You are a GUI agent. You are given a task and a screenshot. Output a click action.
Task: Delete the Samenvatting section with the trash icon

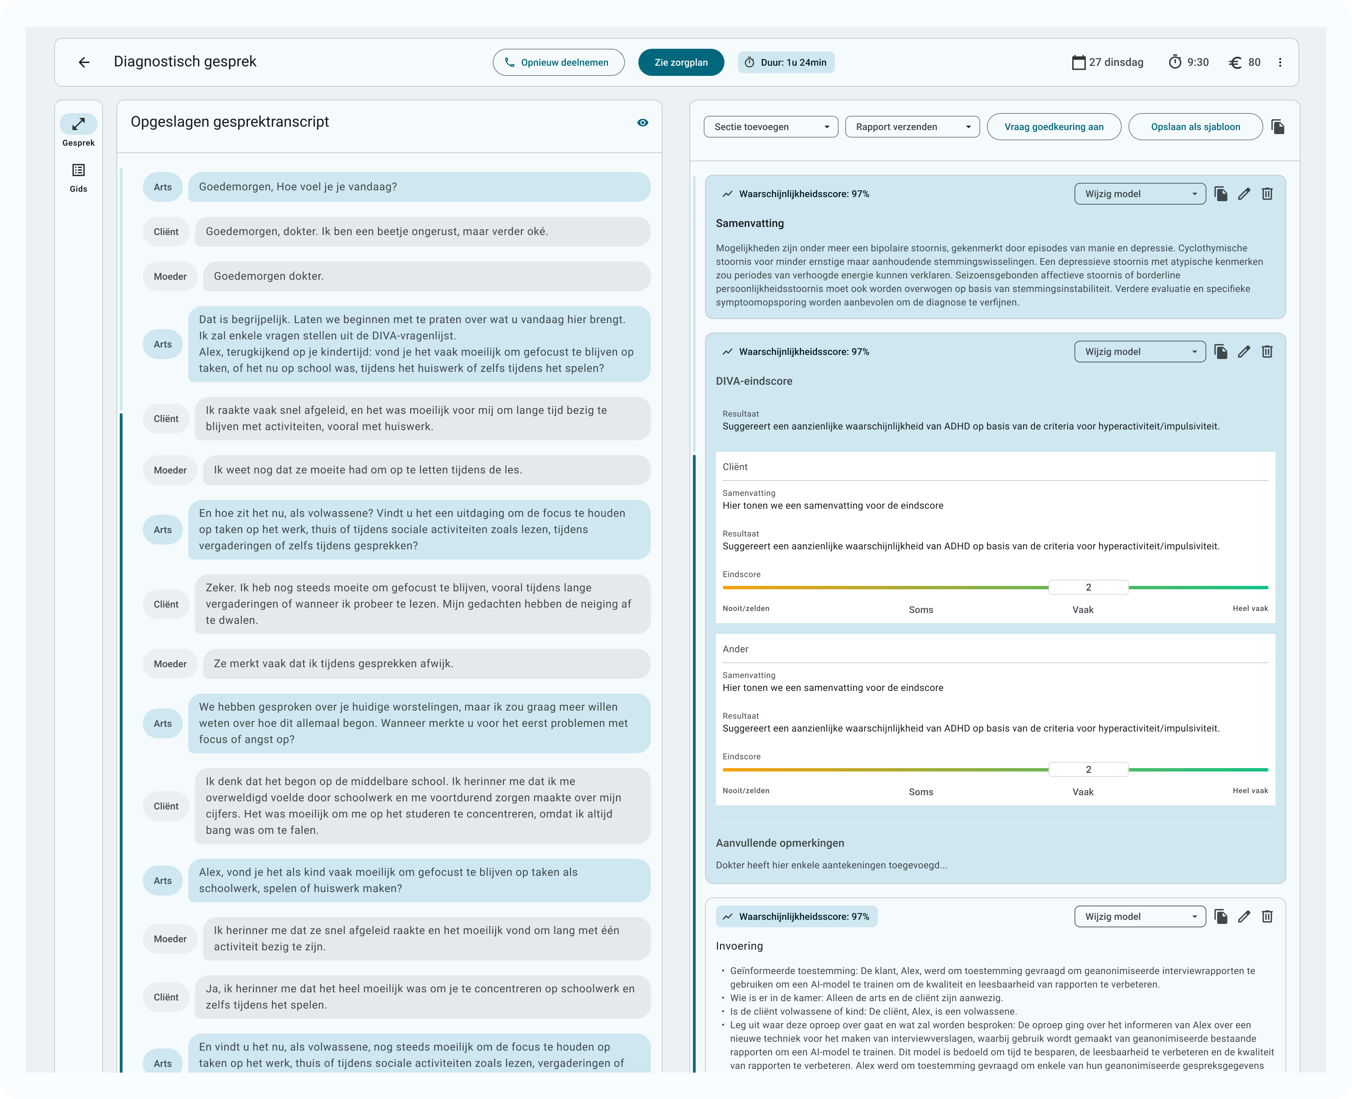(x=1267, y=194)
